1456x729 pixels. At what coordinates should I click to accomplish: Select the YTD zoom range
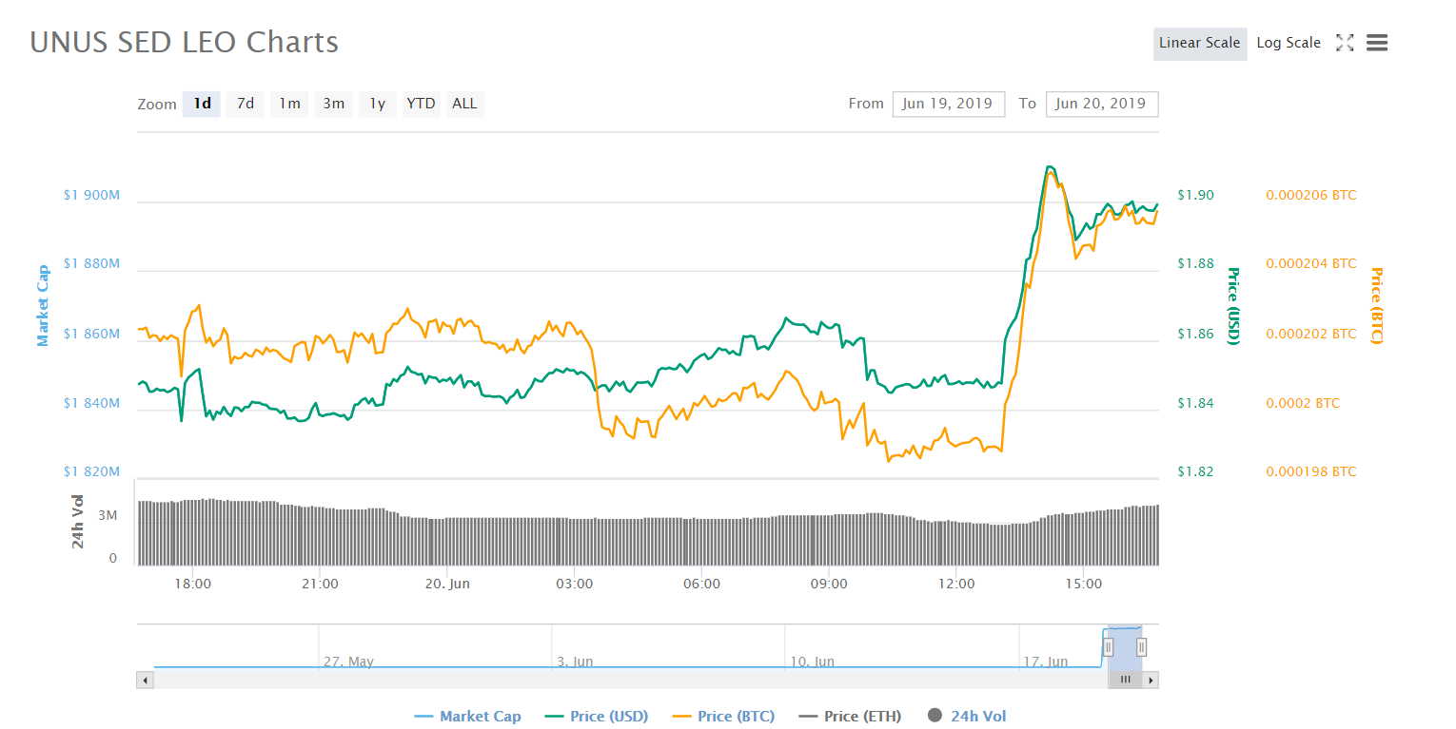pyautogui.click(x=421, y=104)
